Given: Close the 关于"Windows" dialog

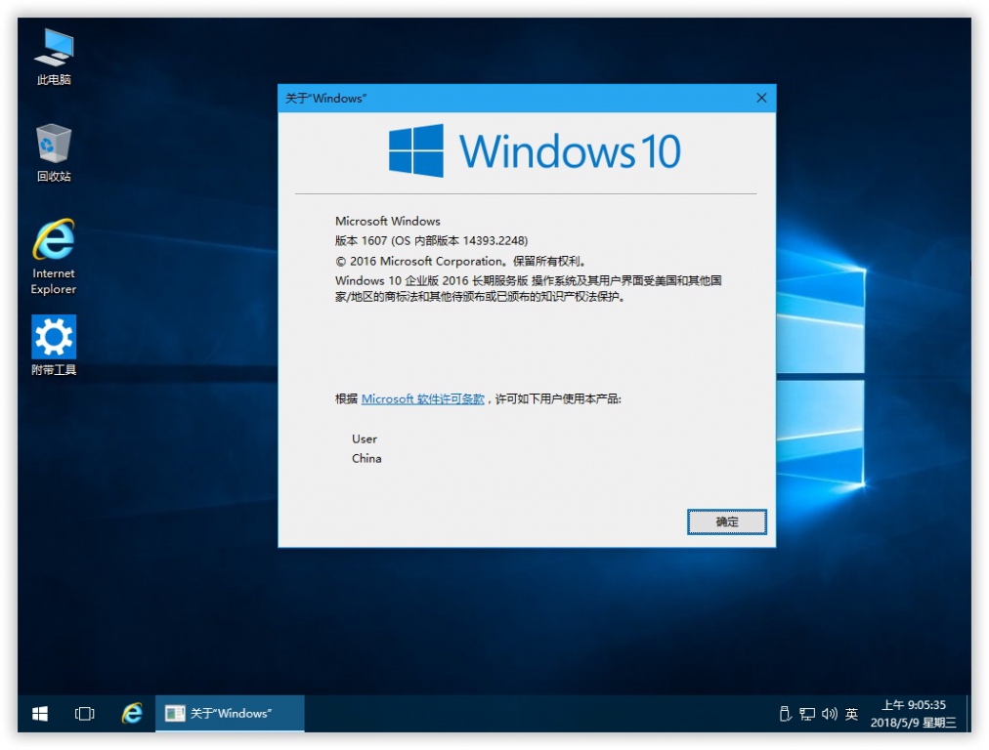Looking at the screenshot, I should [761, 98].
